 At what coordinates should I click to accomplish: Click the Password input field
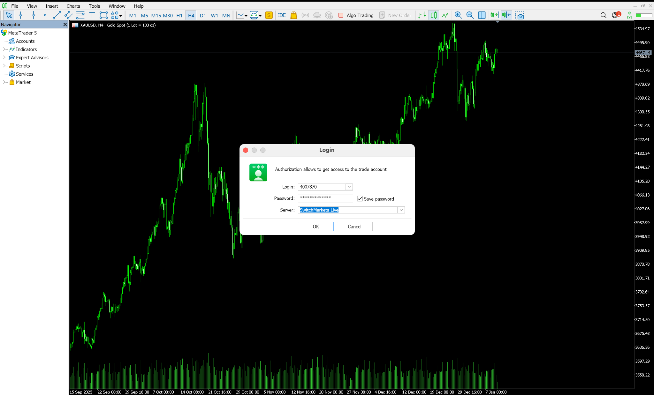[x=325, y=198]
